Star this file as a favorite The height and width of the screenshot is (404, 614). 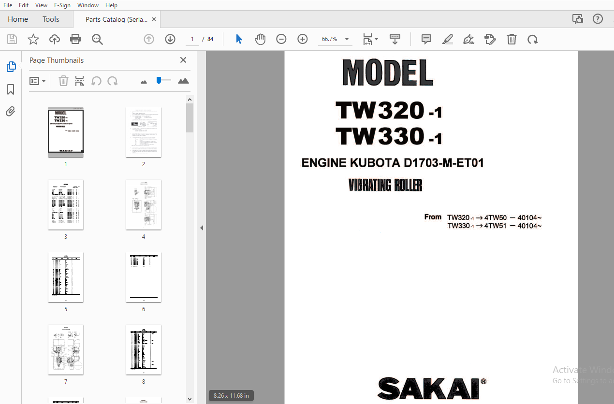click(x=33, y=39)
